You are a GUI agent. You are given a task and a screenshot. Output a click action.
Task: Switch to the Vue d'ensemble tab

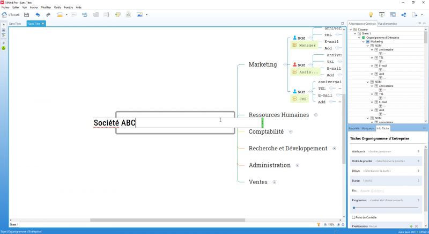pos(387,24)
